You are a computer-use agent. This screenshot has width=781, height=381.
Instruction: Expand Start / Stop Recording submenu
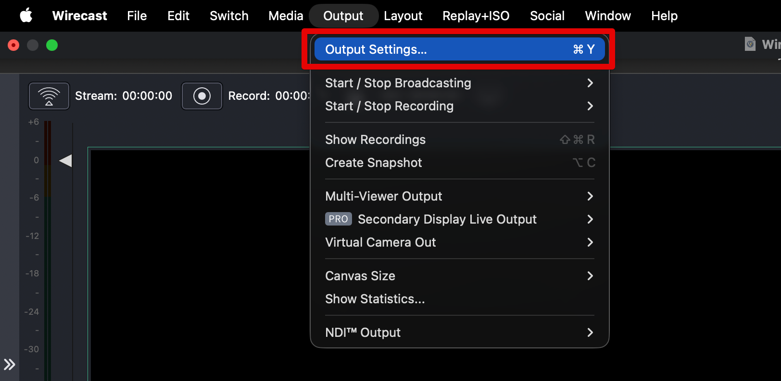(460, 106)
